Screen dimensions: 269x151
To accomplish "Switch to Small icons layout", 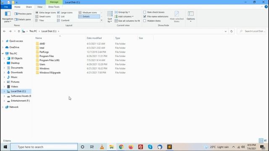I will (43, 16).
